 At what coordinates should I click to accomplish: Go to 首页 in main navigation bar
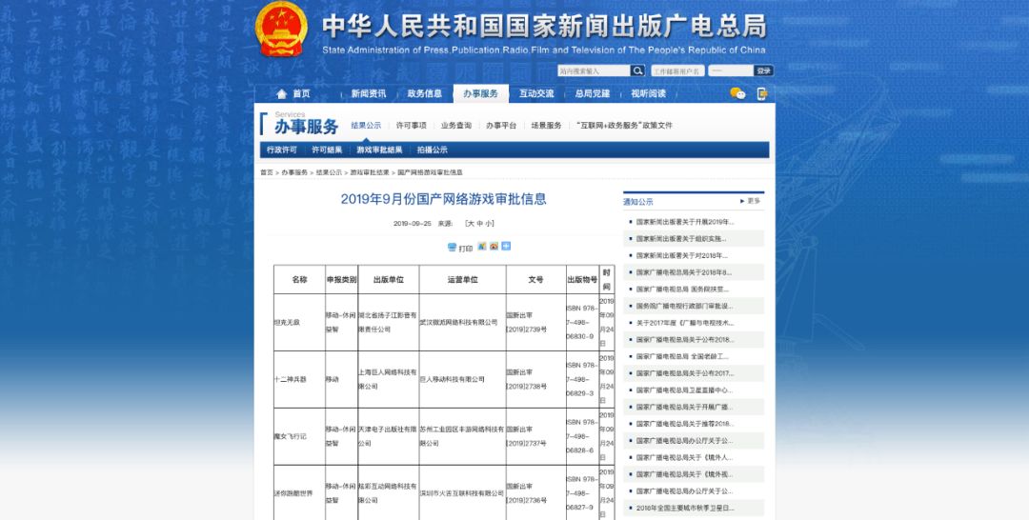pyautogui.click(x=293, y=93)
